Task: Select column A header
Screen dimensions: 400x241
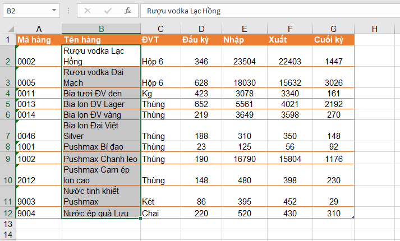Action: click(x=39, y=29)
